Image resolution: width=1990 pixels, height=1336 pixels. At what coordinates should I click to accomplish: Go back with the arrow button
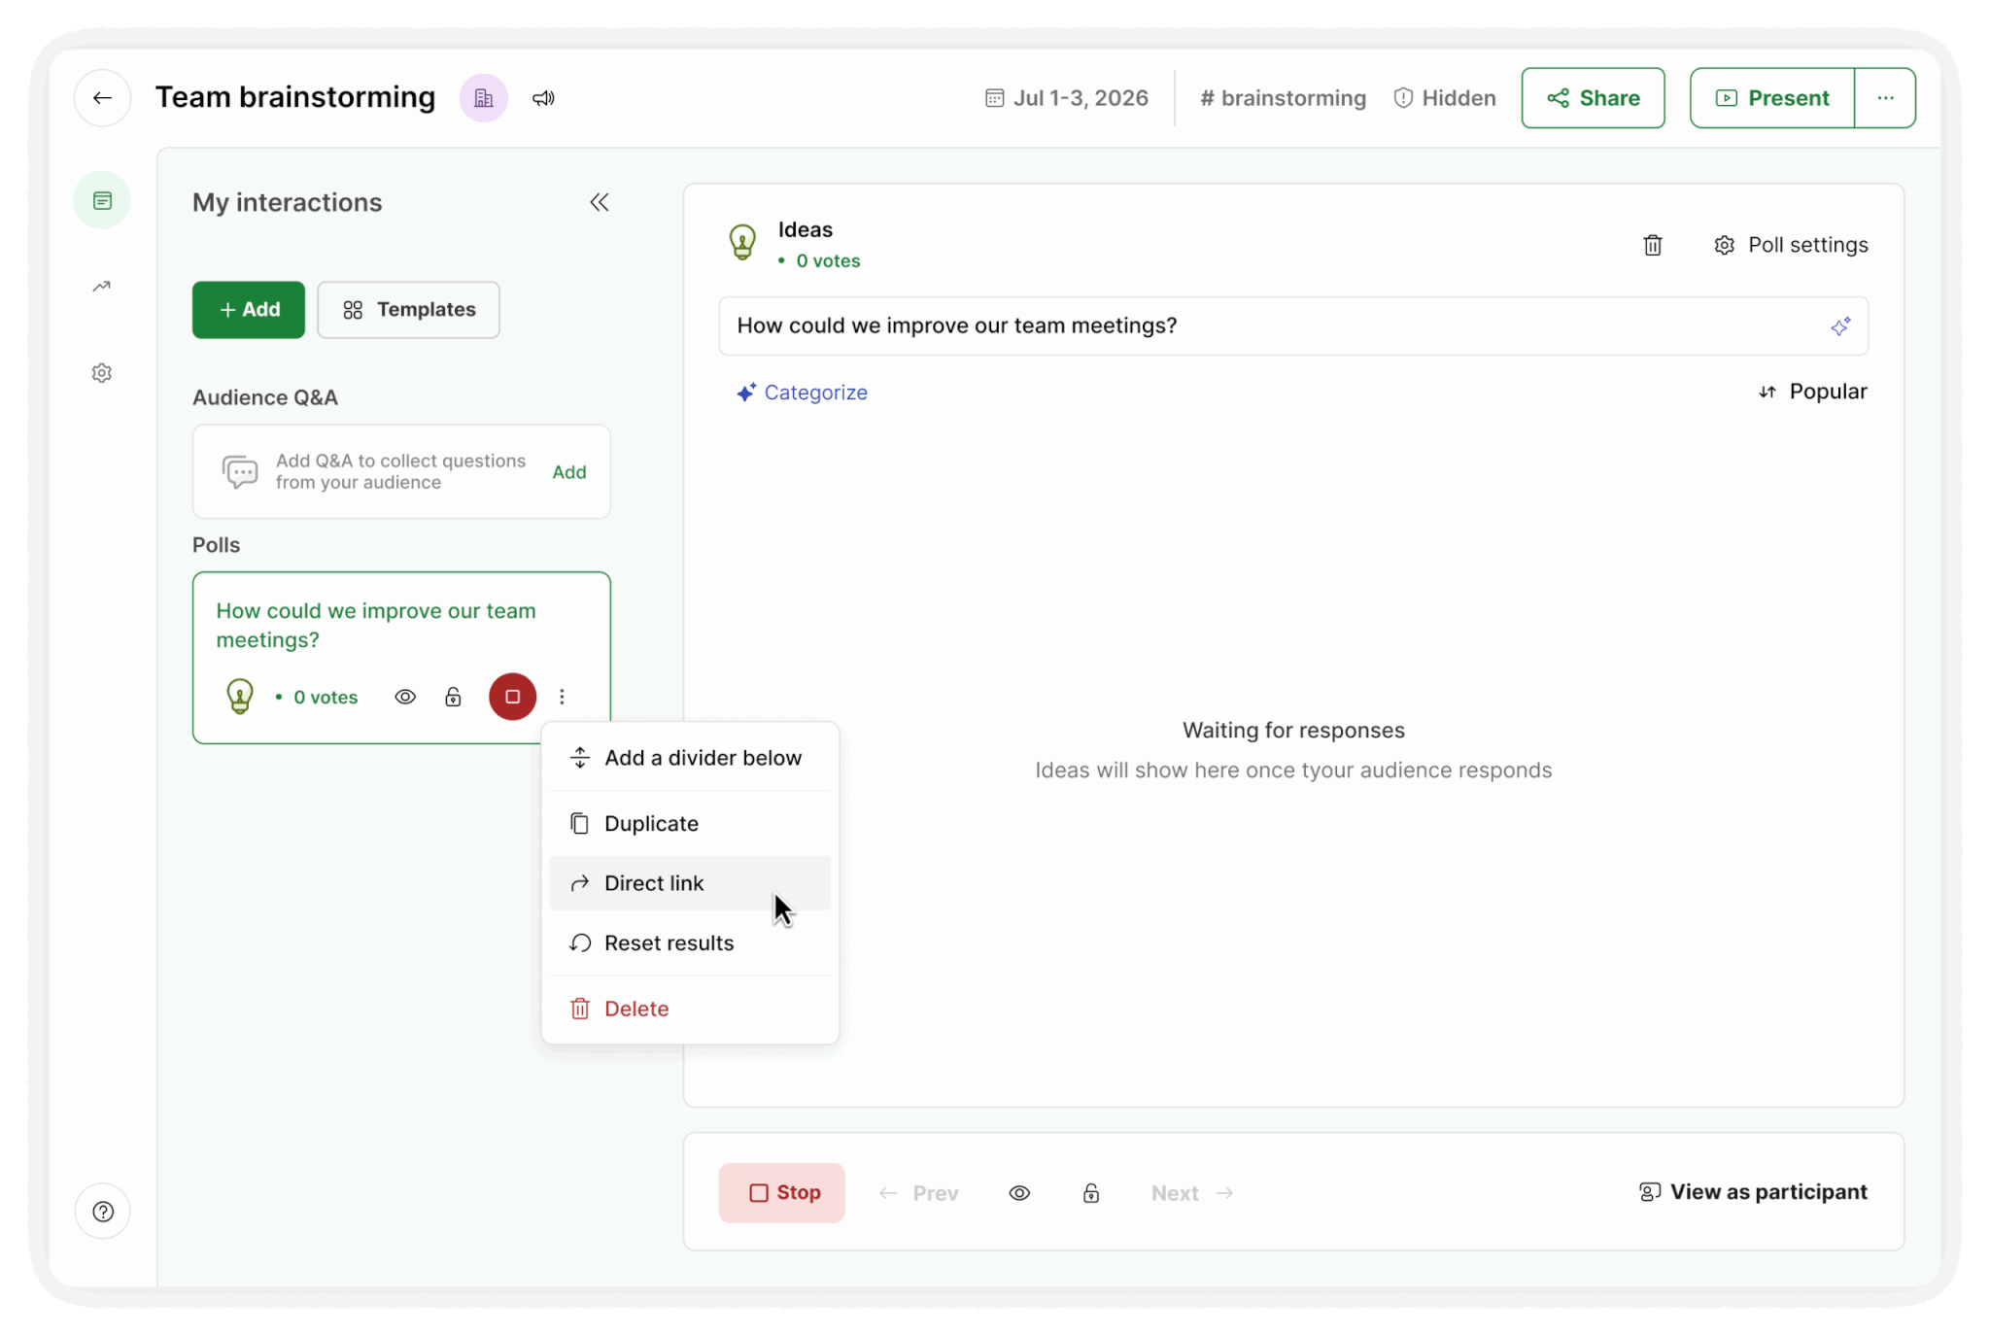click(x=102, y=98)
